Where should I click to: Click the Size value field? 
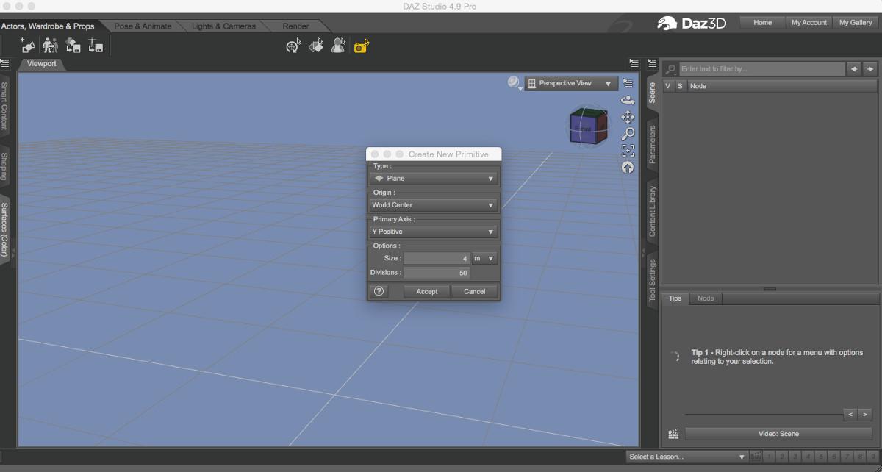coord(436,258)
